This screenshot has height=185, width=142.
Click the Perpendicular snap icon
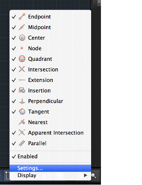pyautogui.click(x=22, y=101)
